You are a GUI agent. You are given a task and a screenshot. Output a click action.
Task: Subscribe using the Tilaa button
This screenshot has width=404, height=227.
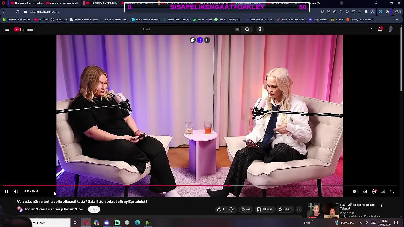pyautogui.click(x=94, y=209)
